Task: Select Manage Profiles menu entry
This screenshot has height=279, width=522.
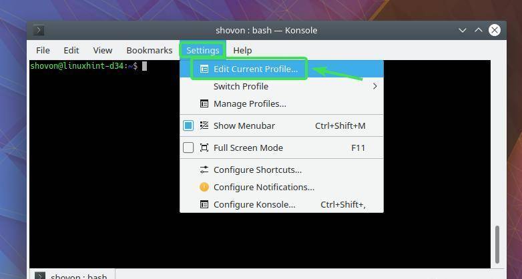Action: coord(282,103)
